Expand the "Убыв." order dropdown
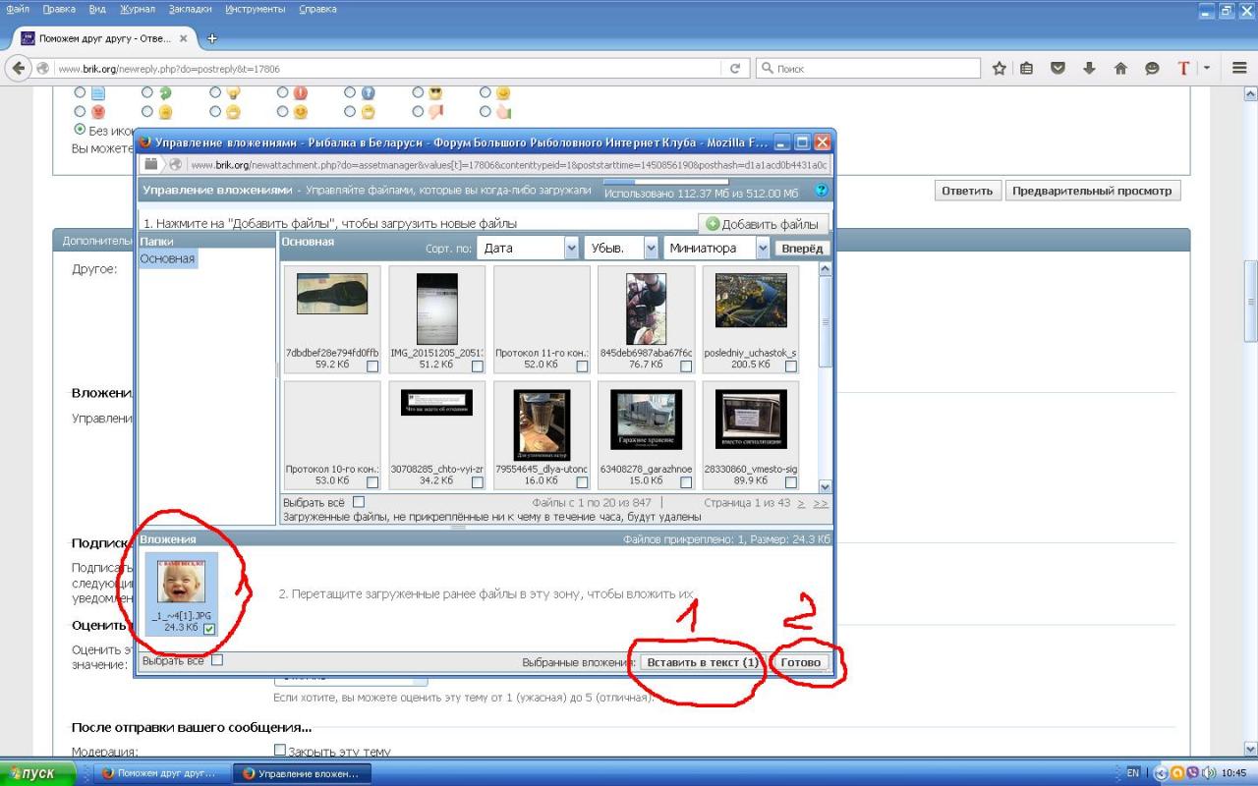Image resolution: width=1258 pixels, height=786 pixels. point(621,249)
